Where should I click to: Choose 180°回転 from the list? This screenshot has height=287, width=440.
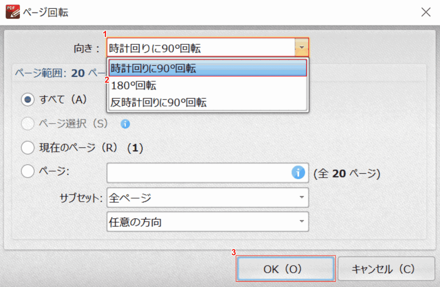[x=208, y=85]
